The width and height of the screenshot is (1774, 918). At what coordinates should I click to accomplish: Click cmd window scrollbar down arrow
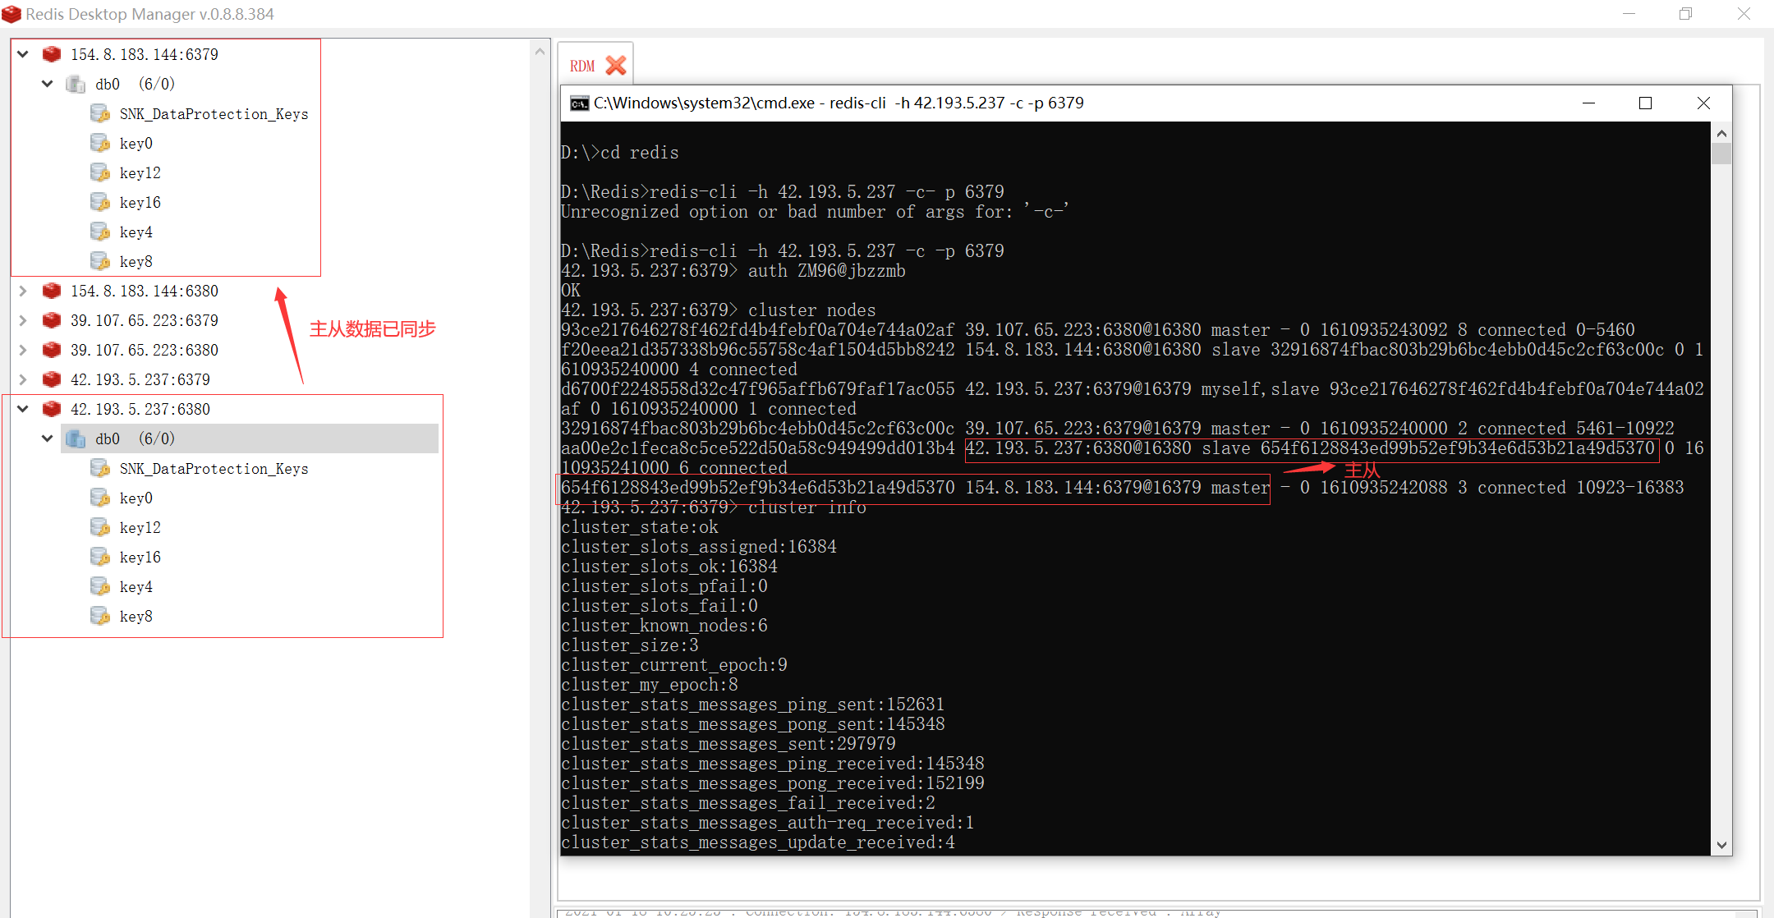pyautogui.click(x=1722, y=845)
